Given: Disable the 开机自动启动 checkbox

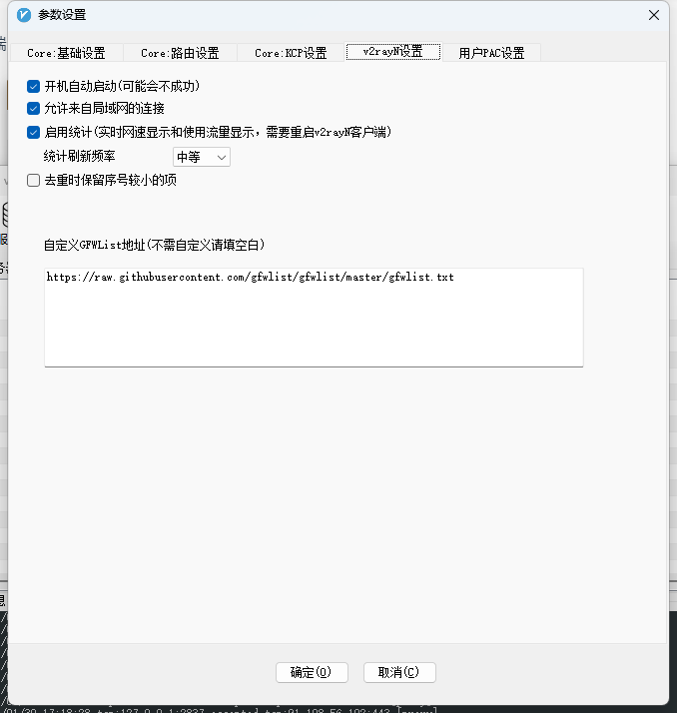Looking at the screenshot, I should [34, 87].
